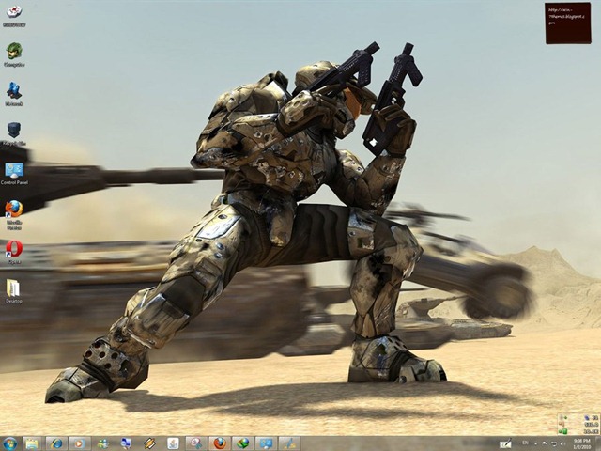
Task: Click the EN language indicator
Action: pos(525,443)
